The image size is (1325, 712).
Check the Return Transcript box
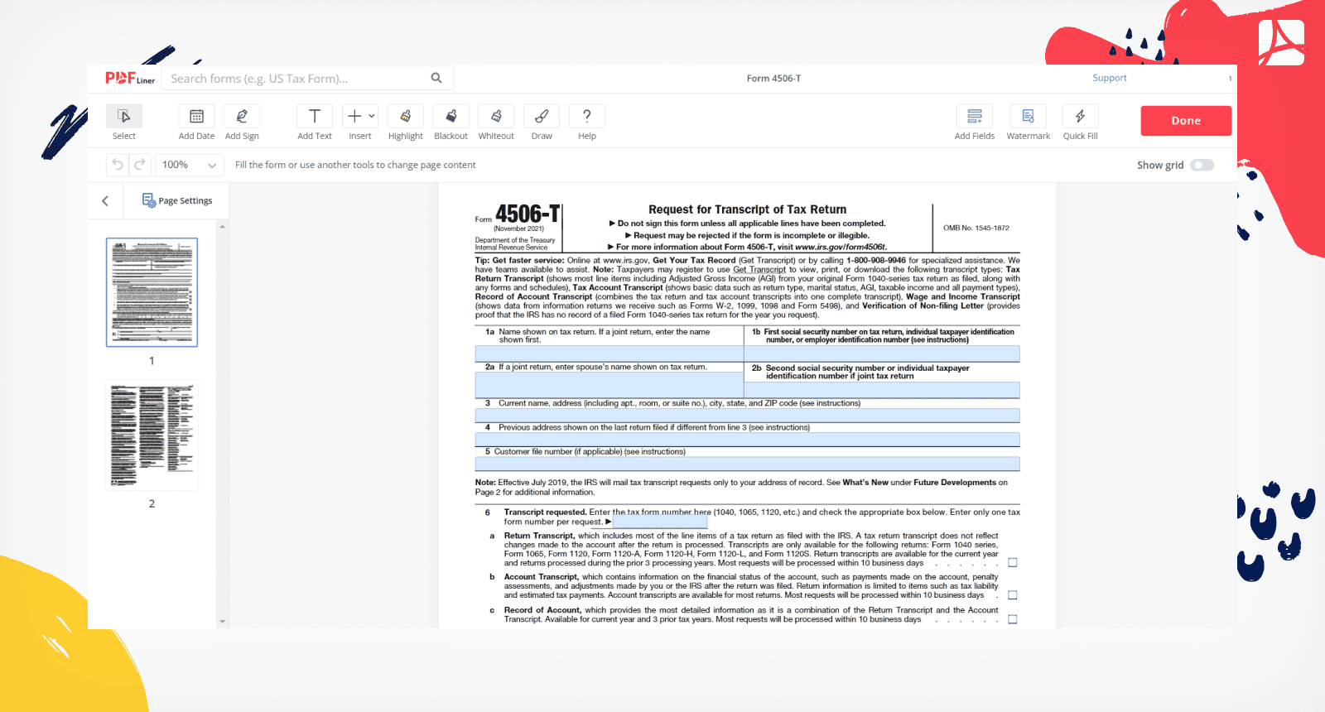click(x=1012, y=563)
